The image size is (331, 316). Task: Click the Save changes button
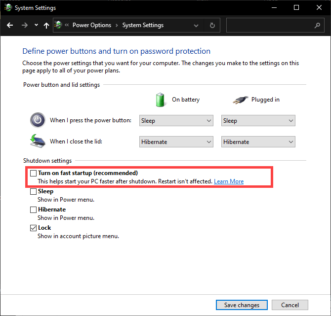tap(242, 305)
